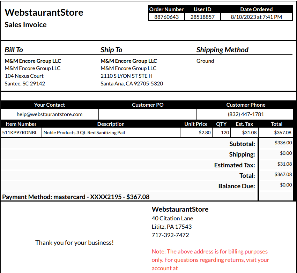Click quantity 120 cell

[x=221, y=132]
